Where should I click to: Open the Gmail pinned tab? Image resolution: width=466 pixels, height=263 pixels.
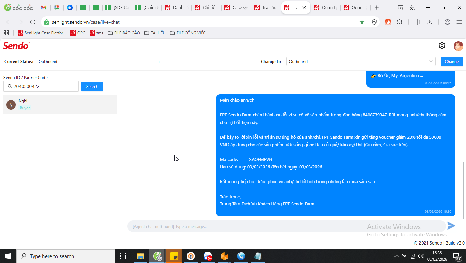[44, 8]
